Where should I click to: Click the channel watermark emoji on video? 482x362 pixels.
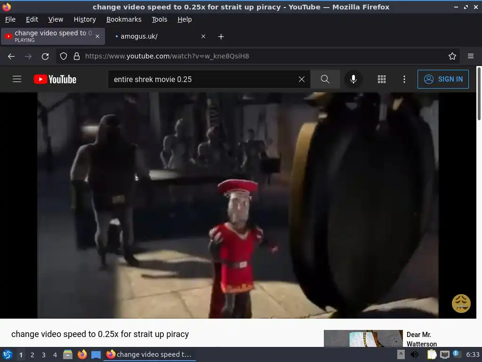[461, 304]
